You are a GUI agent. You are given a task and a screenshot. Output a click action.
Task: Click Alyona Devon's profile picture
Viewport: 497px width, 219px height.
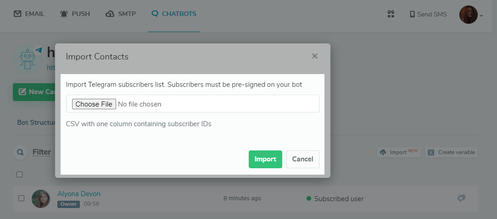[x=41, y=198]
